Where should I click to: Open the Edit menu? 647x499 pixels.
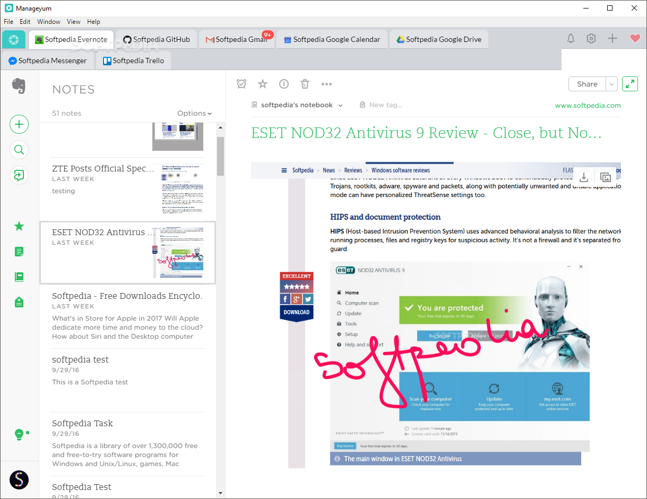coord(25,22)
